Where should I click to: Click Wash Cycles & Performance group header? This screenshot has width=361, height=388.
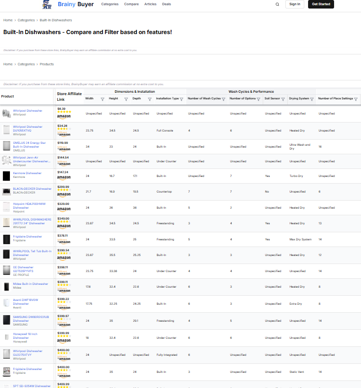(251, 91)
